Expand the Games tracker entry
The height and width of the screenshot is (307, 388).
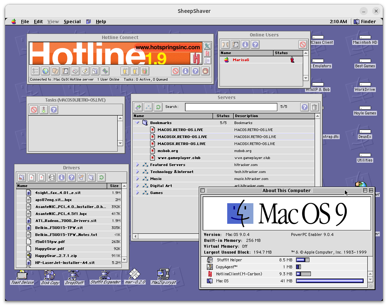pyautogui.click(x=137, y=193)
